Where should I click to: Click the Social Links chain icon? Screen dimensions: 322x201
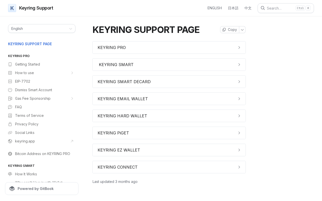coord(10,133)
